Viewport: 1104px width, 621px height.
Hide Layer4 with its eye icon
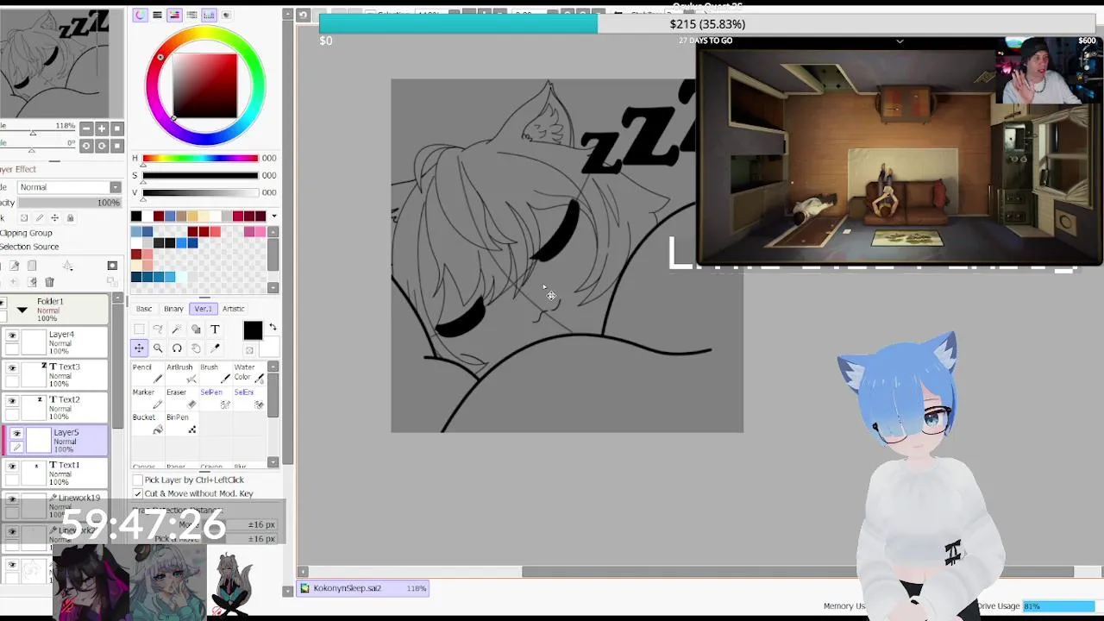12,336
